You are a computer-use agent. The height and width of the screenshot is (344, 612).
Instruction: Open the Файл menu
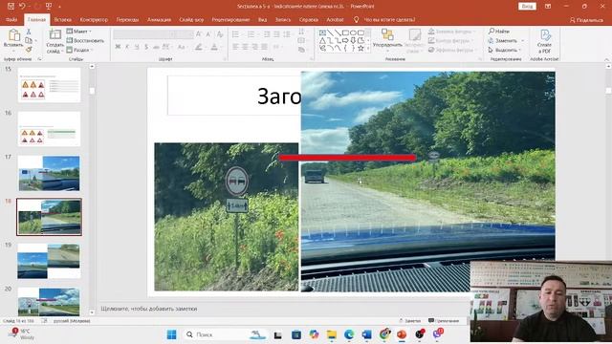11,19
